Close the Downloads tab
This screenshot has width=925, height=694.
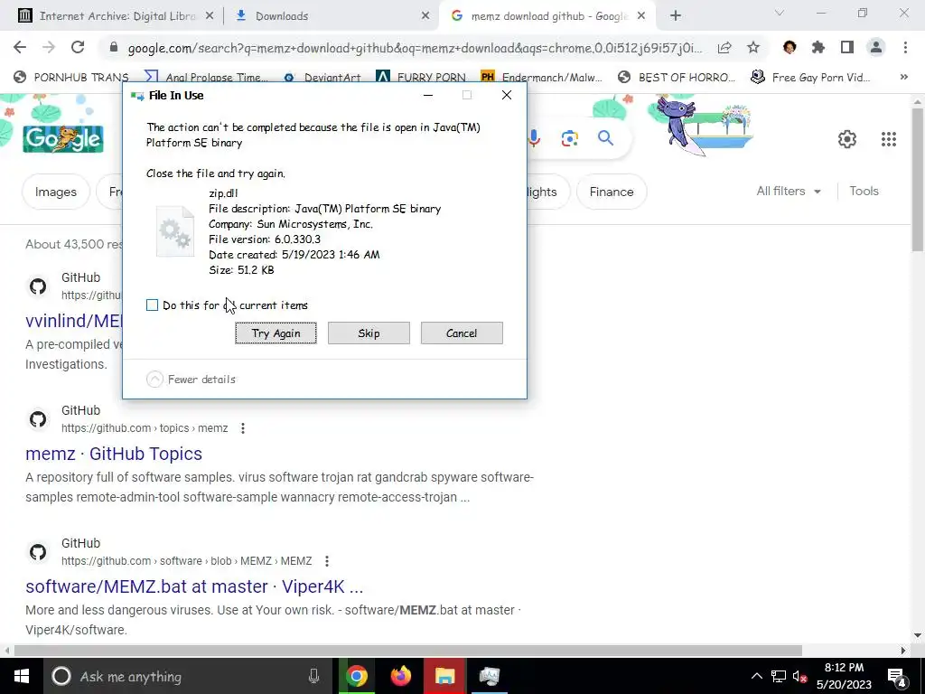click(425, 16)
